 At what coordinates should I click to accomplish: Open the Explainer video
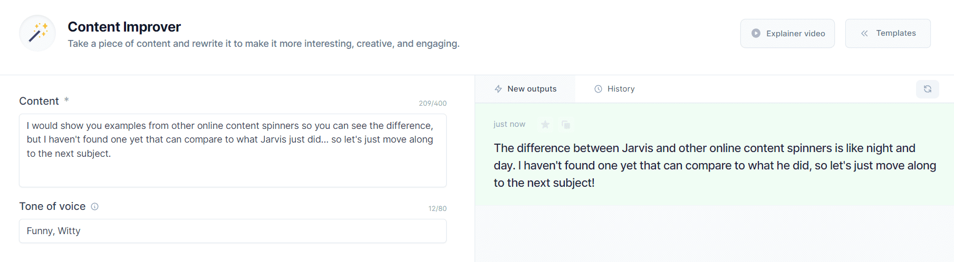787,33
